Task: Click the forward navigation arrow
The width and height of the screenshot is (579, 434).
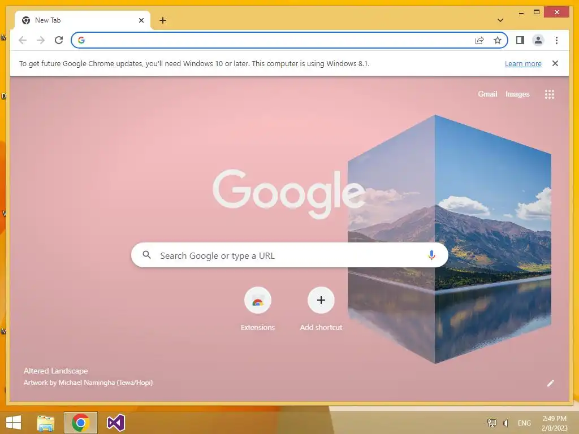Action: click(x=41, y=40)
